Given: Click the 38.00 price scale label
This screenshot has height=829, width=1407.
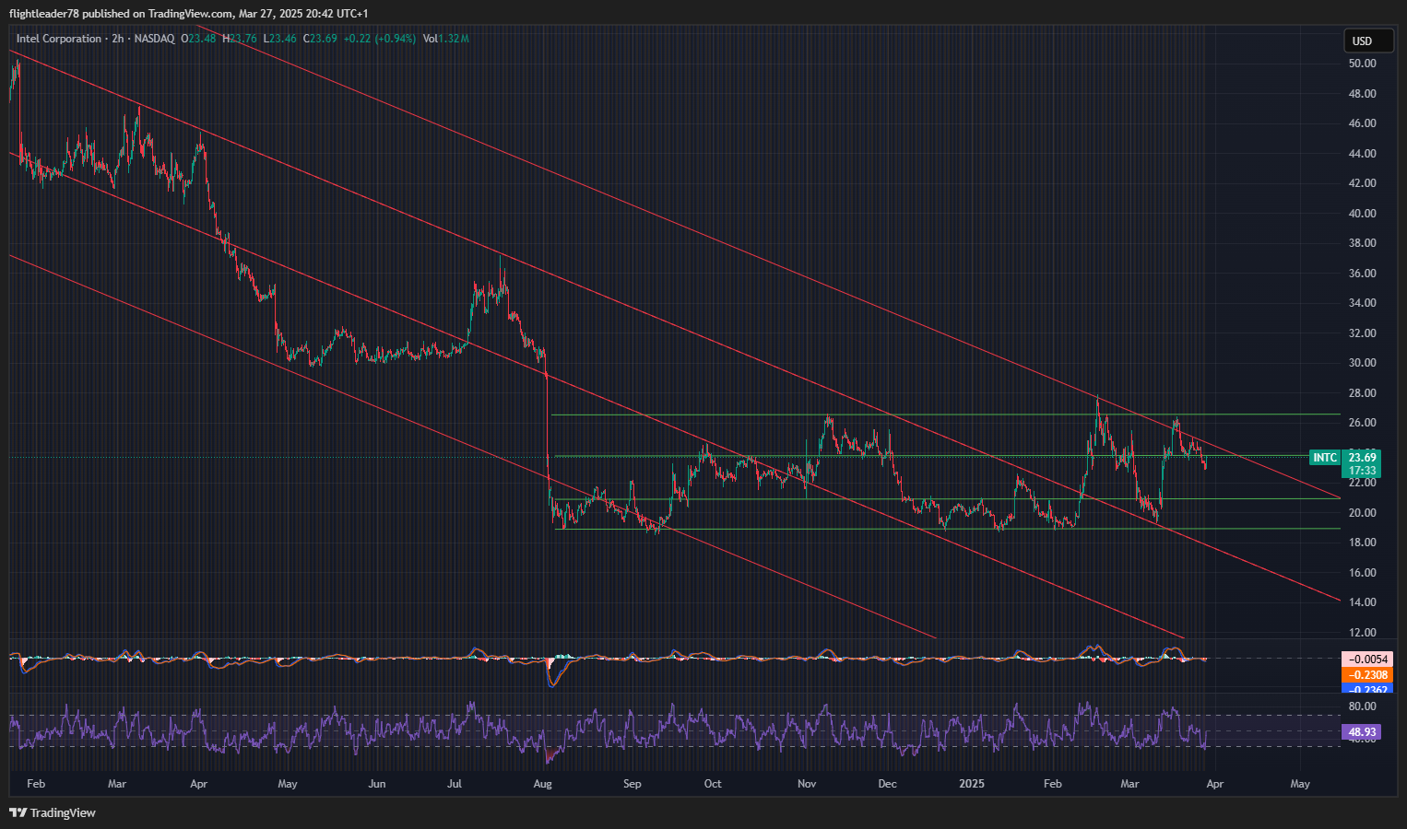Looking at the screenshot, I should tap(1362, 243).
